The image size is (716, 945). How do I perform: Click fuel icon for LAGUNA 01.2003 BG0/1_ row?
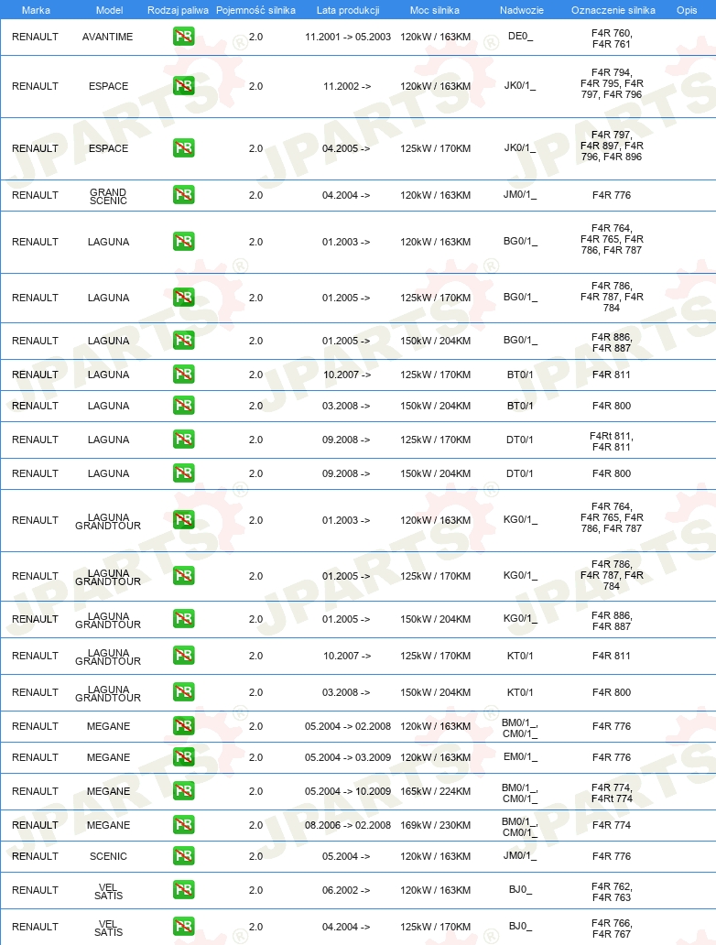[x=184, y=242]
